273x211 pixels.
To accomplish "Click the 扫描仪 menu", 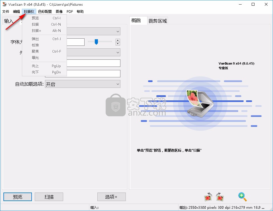I will 29,11.
